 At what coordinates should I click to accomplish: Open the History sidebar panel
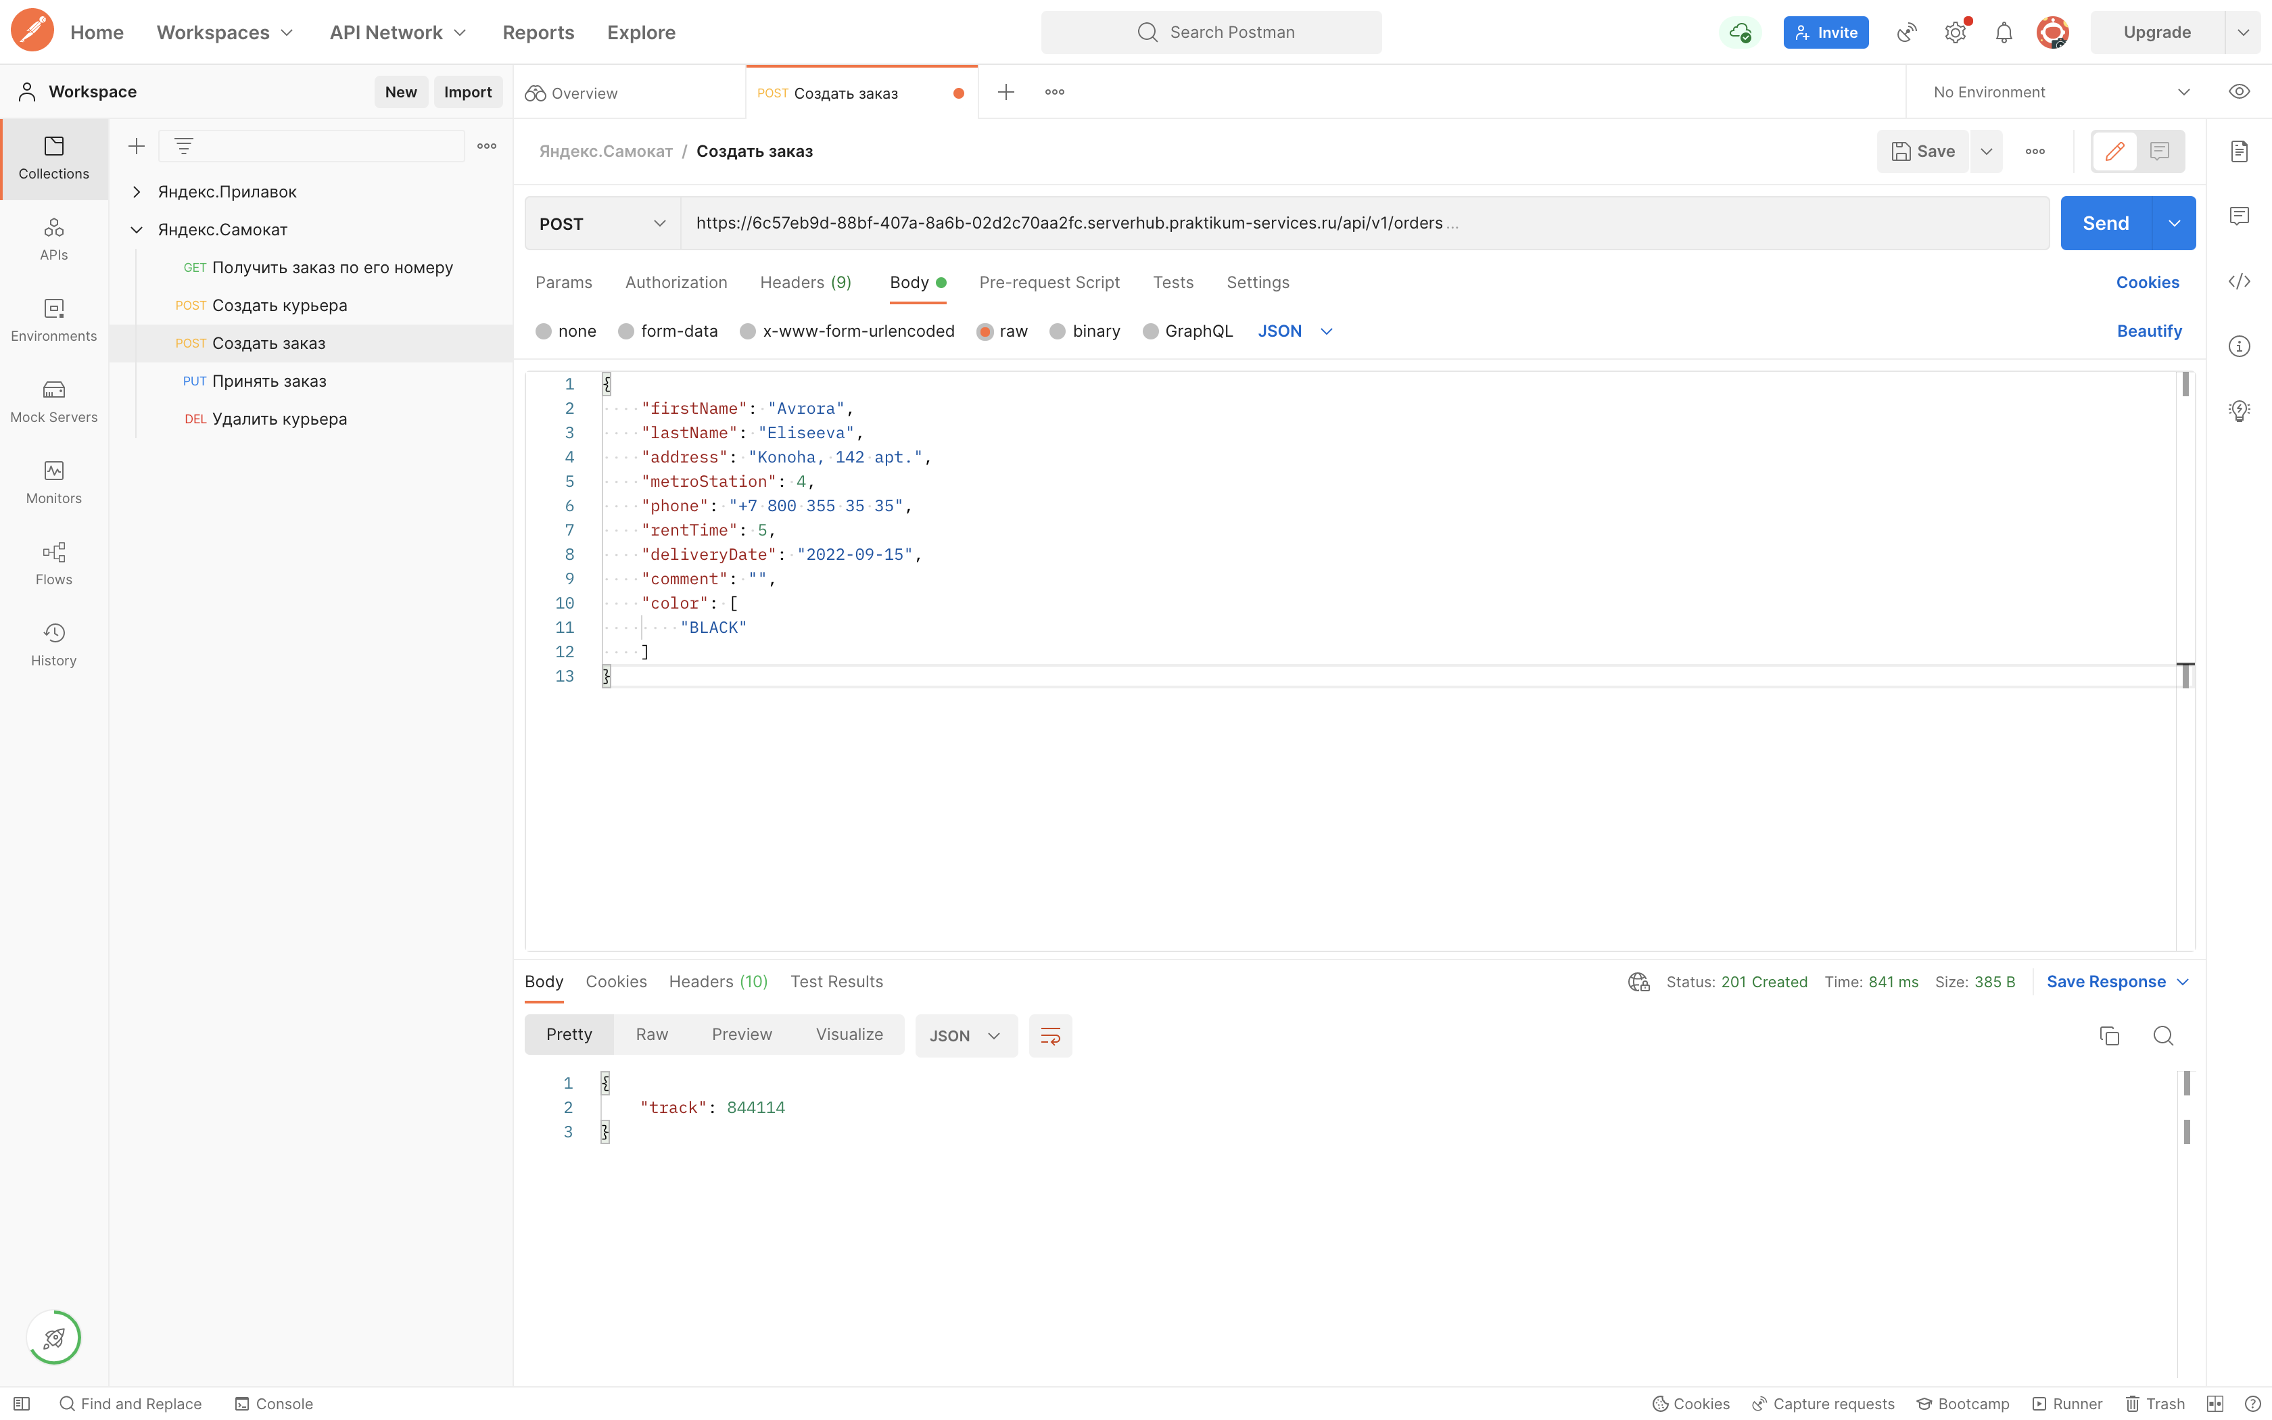click(53, 644)
